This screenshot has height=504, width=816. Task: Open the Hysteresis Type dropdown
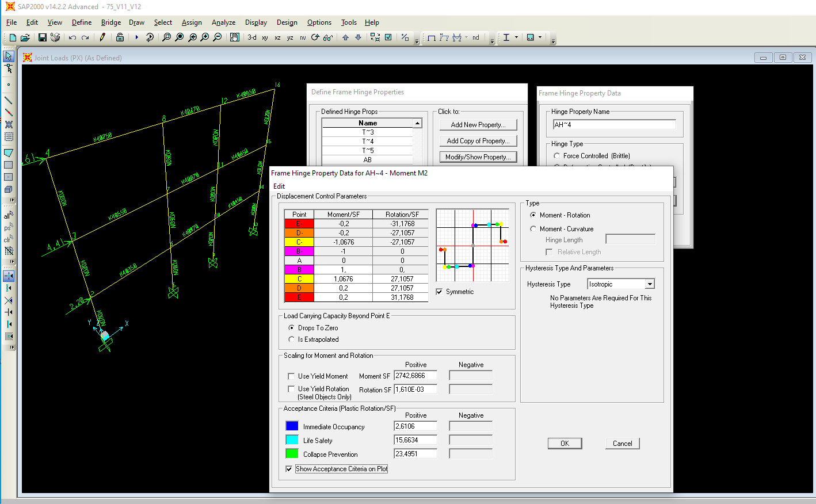(650, 284)
